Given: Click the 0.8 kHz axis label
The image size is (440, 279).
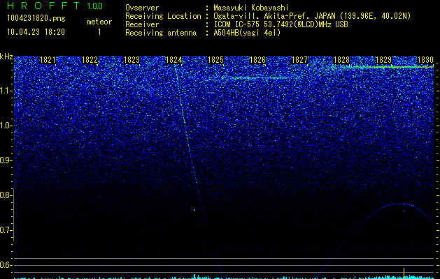Looking at the screenshot, I should click(6, 195).
